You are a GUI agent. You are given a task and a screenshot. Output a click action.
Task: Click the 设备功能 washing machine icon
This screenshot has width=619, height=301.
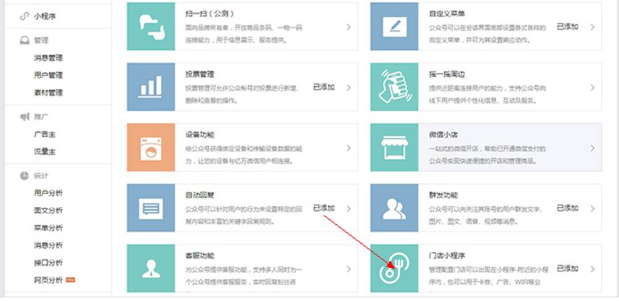[150, 148]
